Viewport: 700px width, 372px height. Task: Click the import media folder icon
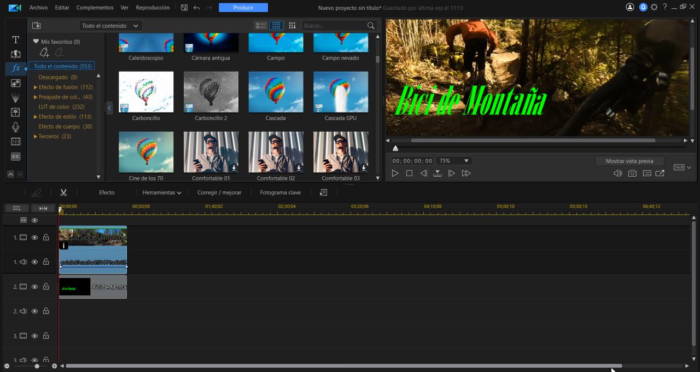[37, 26]
